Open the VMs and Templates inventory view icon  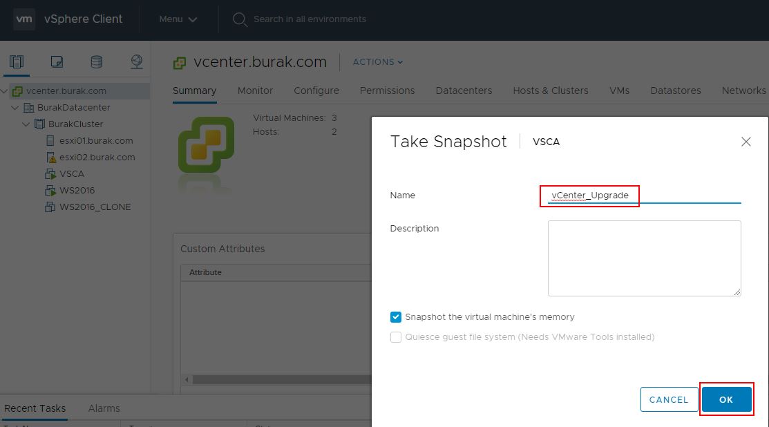point(57,61)
